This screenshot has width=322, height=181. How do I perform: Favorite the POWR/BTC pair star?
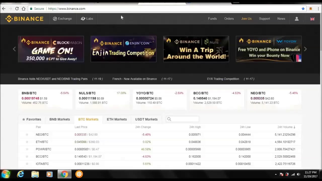pyautogui.click(x=27, y=149)
